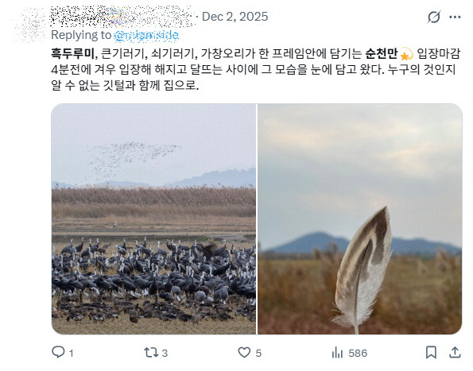Click the Grok explain-post icon
473x371 pixels.
[x=434, y=17]
